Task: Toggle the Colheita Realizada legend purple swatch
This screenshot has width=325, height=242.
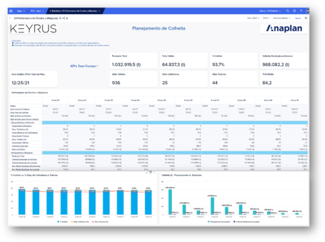Action: pyautogui.click(x=235, y=222)
